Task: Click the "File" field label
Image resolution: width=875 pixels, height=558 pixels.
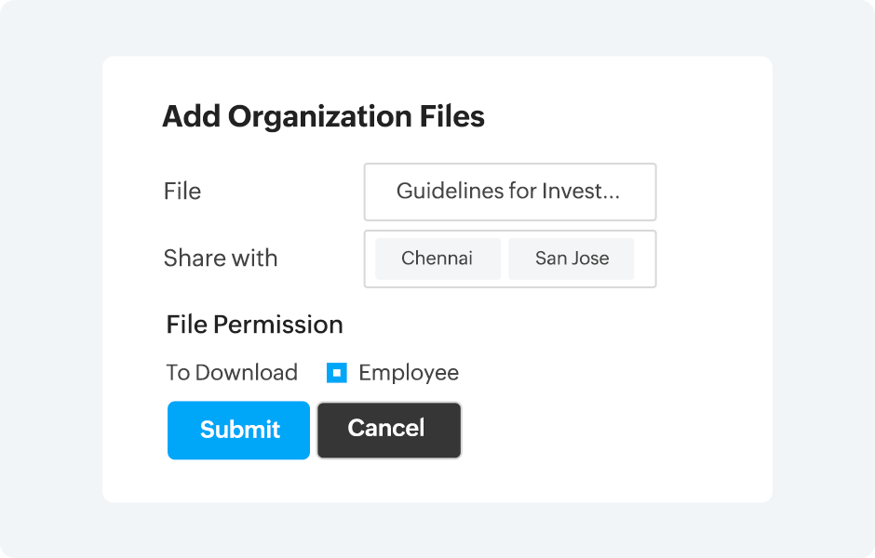Action: [182, 192]
